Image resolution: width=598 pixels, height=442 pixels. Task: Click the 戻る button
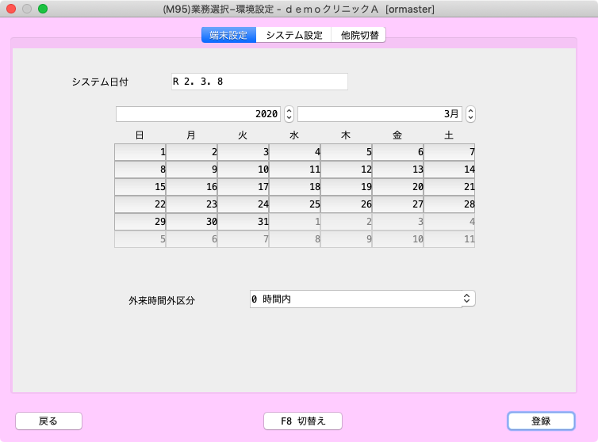pyautogui.click(x=48, y=421)
